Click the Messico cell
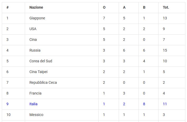Viewport: 187px width, 122px height. click(36, 115)
